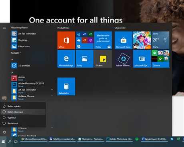The image size is (184, 147).
Task: Select Restartovat restart option
Action: click(x=23, y=123)
